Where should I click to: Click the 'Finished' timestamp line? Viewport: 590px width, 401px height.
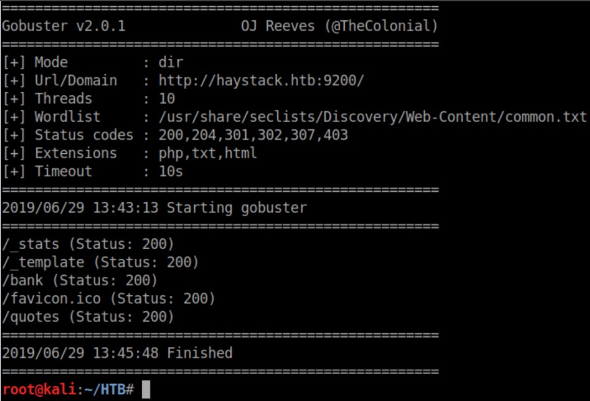coord(117,353)
